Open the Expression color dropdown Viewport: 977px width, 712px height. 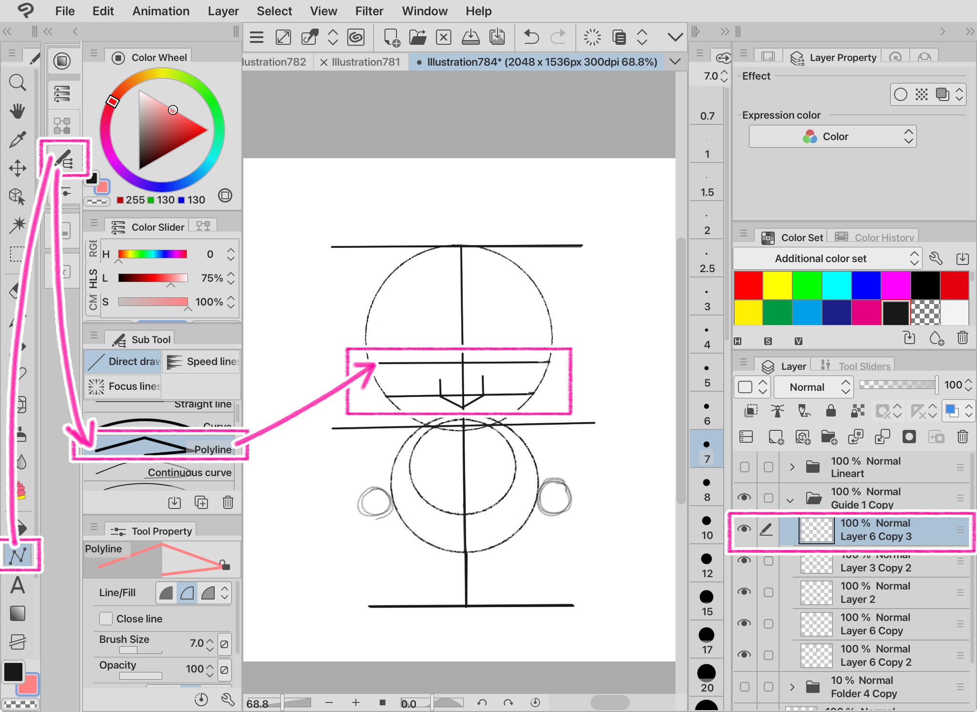coord(832,137)
